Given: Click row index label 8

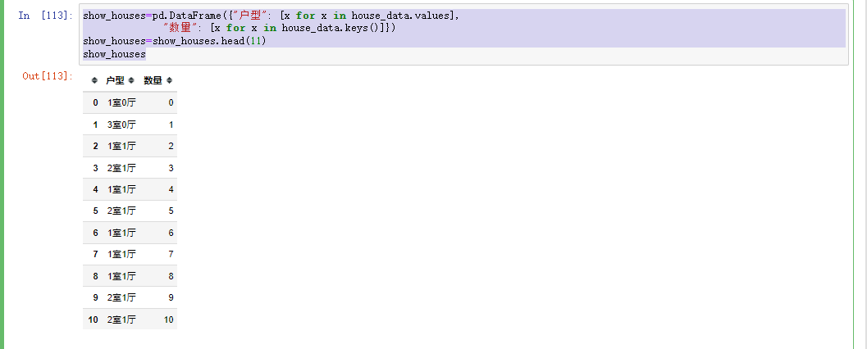Looking at the screenshot, I should tap(96, 276).
